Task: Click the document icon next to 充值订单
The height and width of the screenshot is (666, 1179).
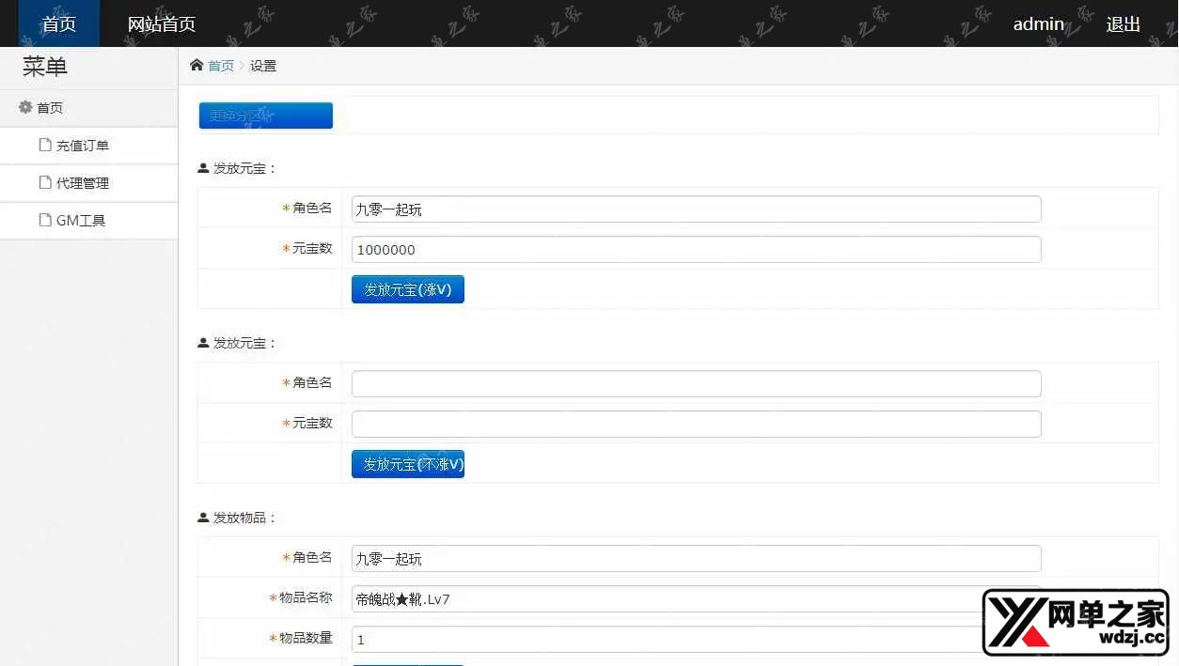Action: (44, 146)
